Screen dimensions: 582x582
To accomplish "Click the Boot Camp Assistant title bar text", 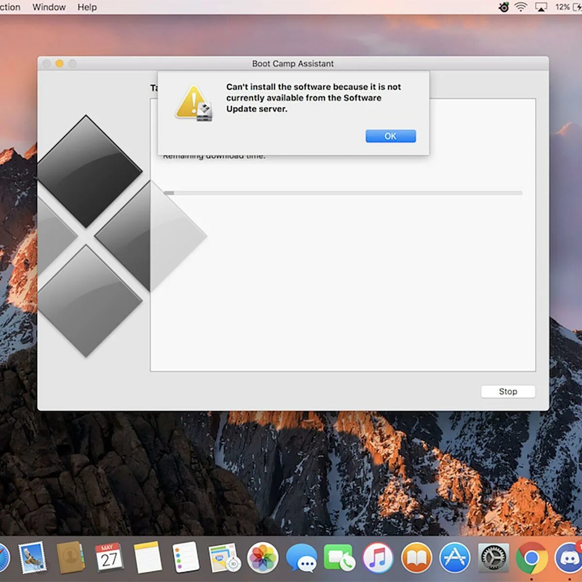I will coord(293,64).
